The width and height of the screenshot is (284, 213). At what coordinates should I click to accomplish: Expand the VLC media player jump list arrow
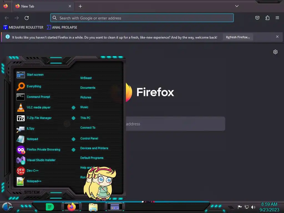[x=73, y=108]
